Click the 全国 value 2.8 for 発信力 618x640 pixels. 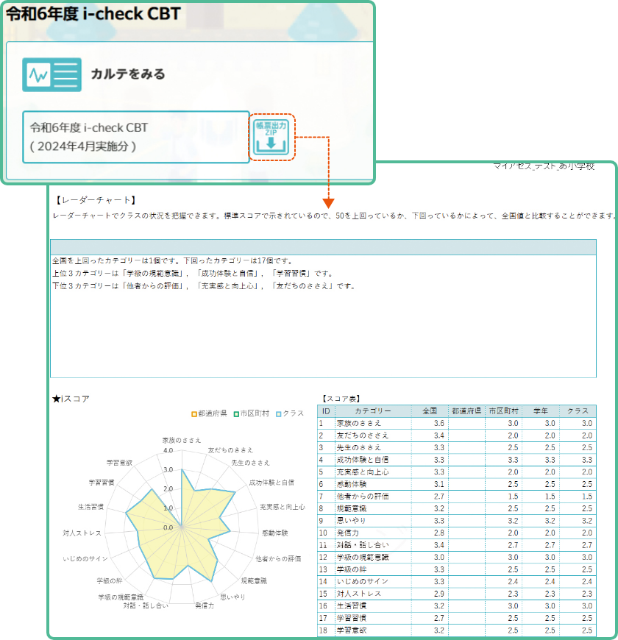pos(439,533)
